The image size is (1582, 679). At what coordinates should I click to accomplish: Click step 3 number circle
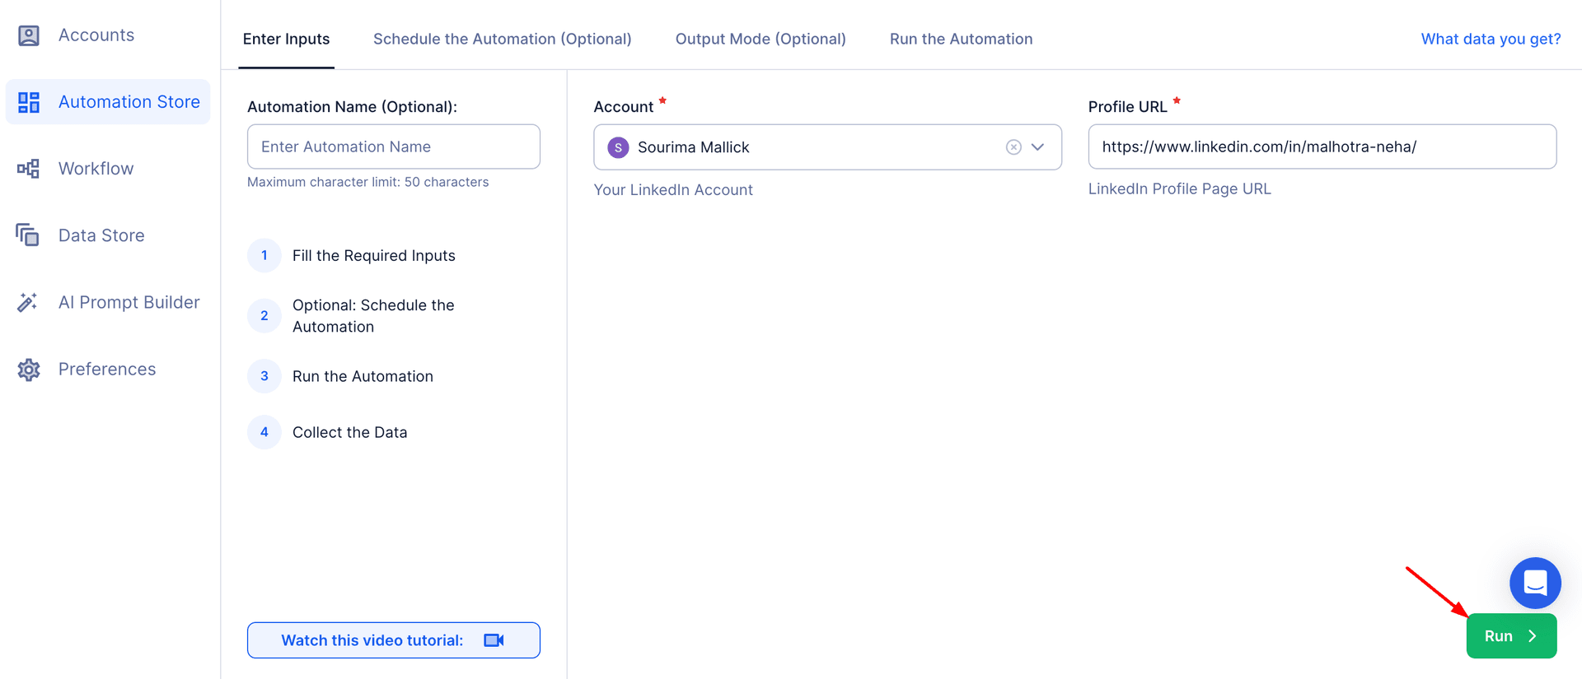[x=264, y=376]
